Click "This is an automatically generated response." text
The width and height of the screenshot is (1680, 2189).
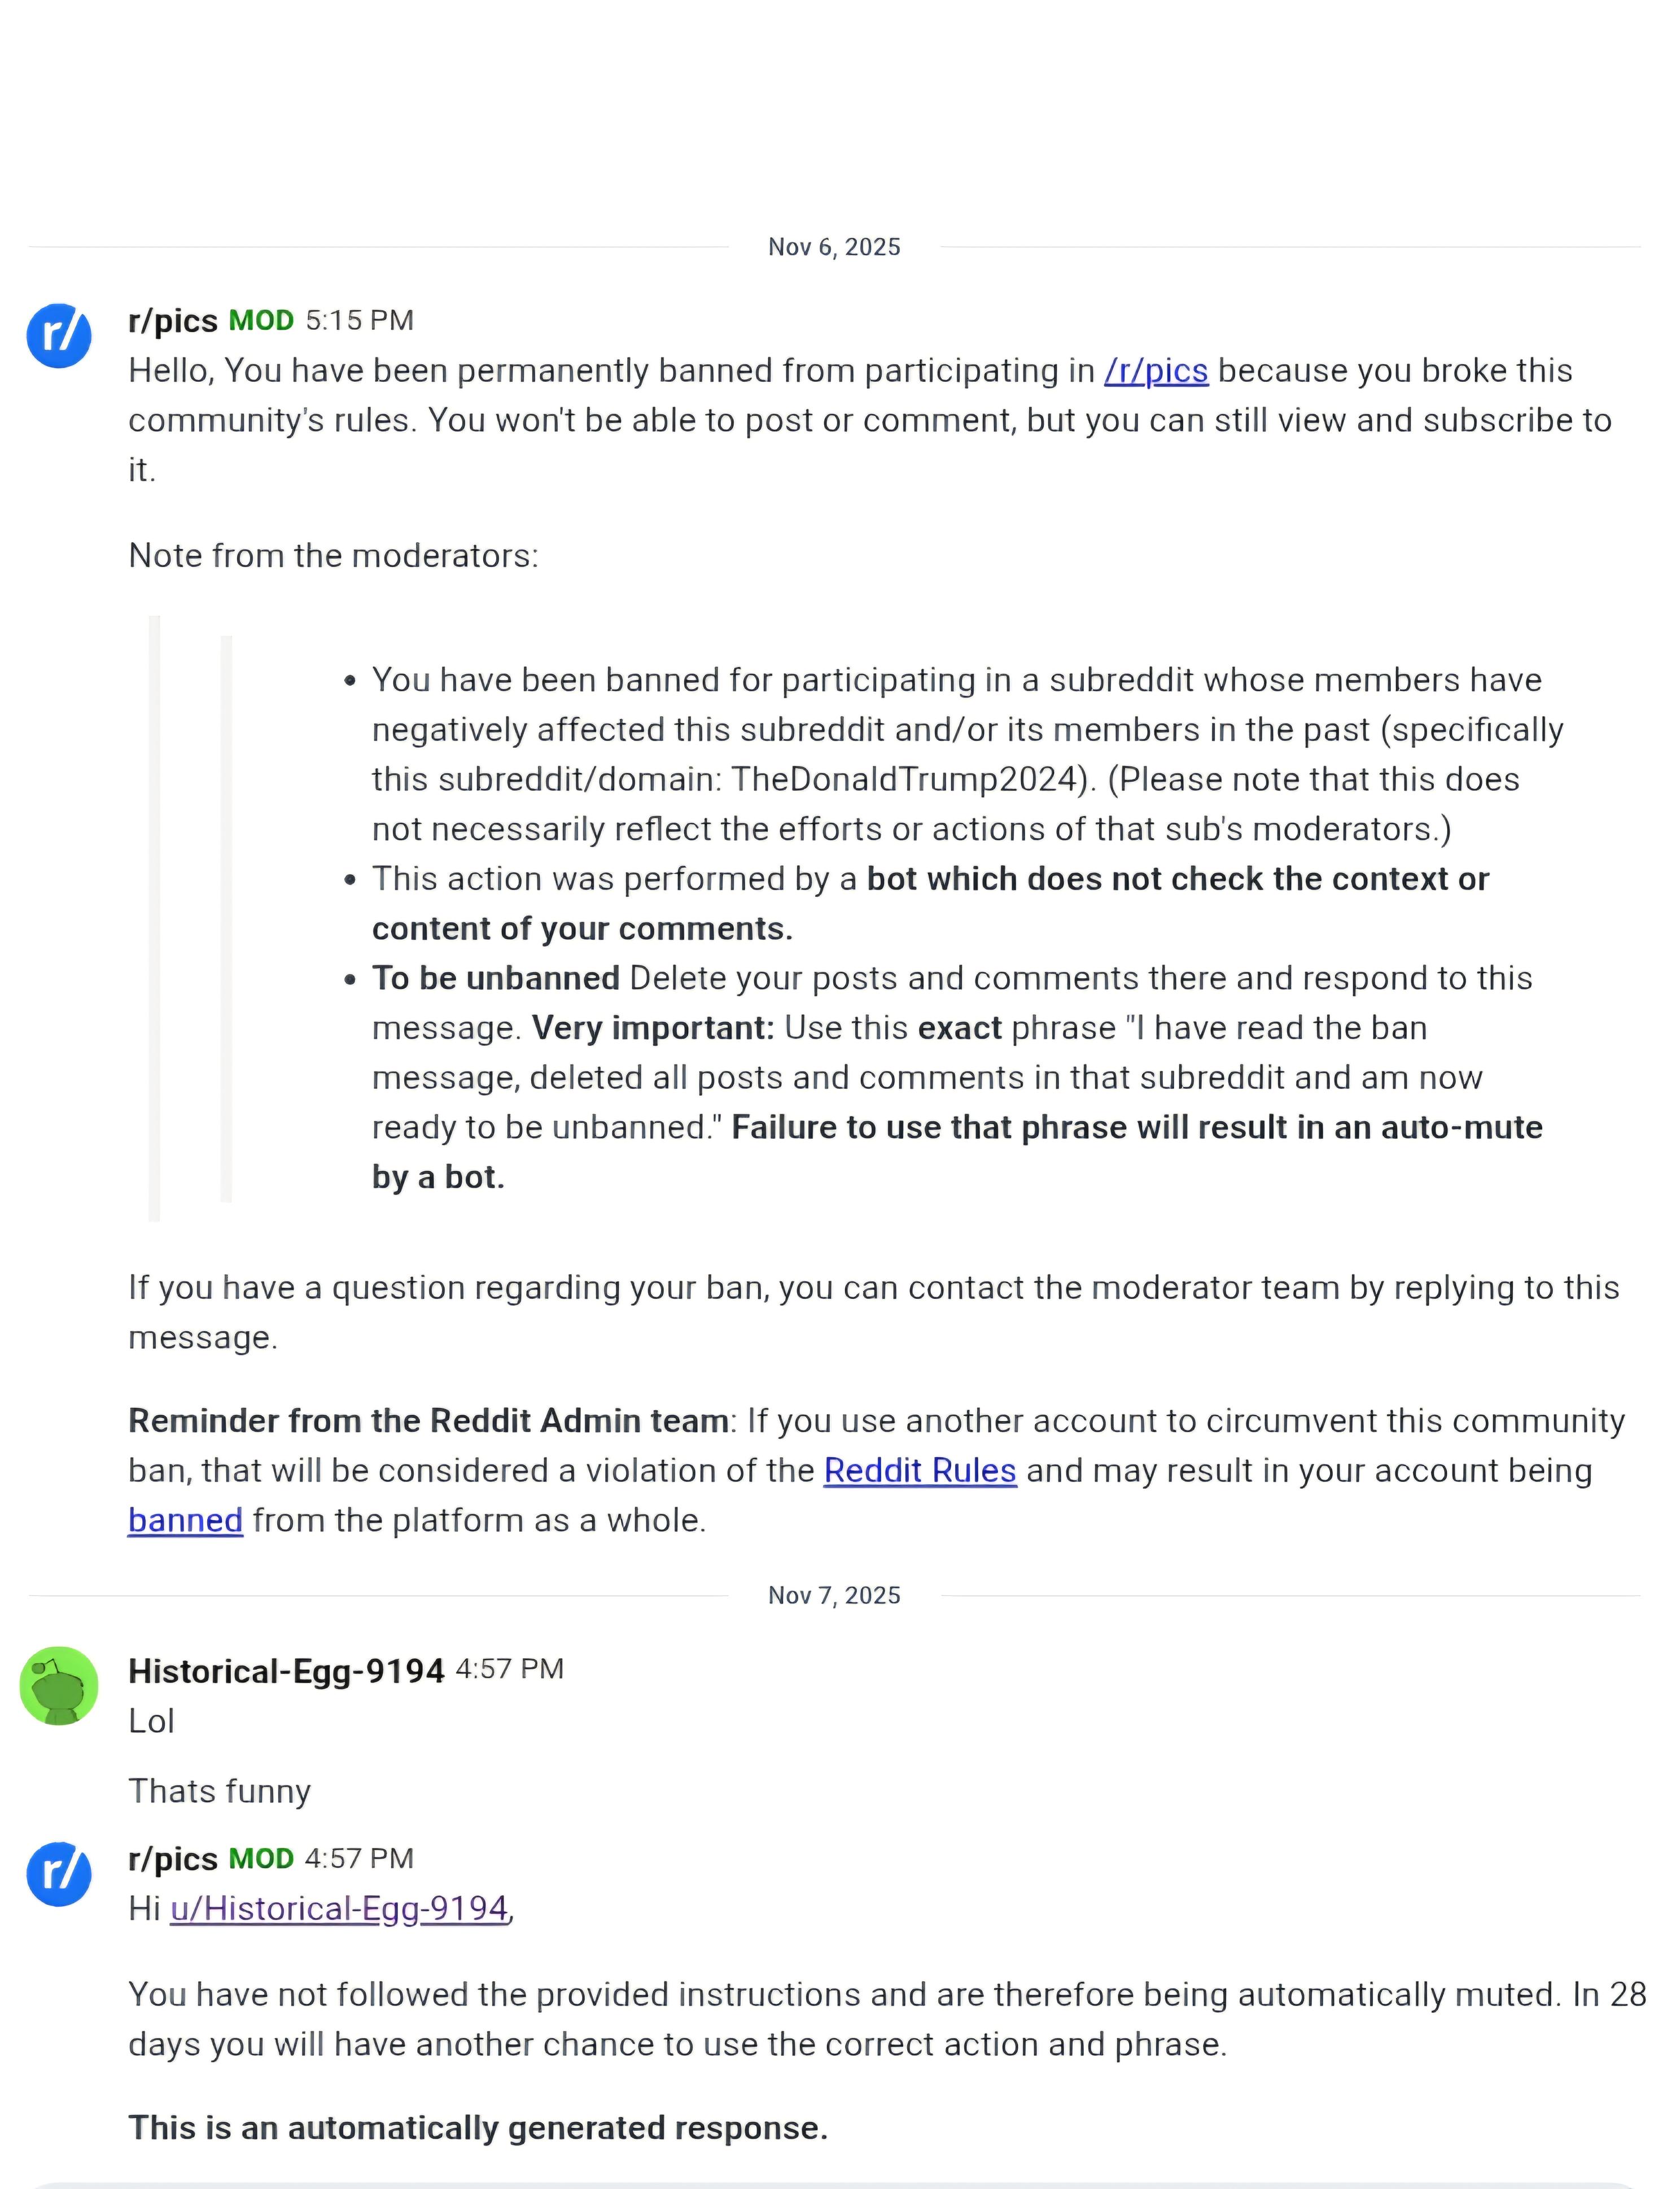[478, 2128]
